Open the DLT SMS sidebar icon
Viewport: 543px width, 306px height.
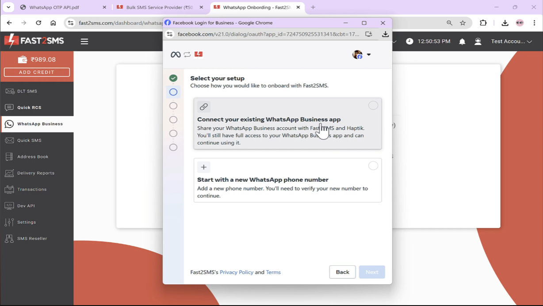pyautogui.click(x=9, y=91)
